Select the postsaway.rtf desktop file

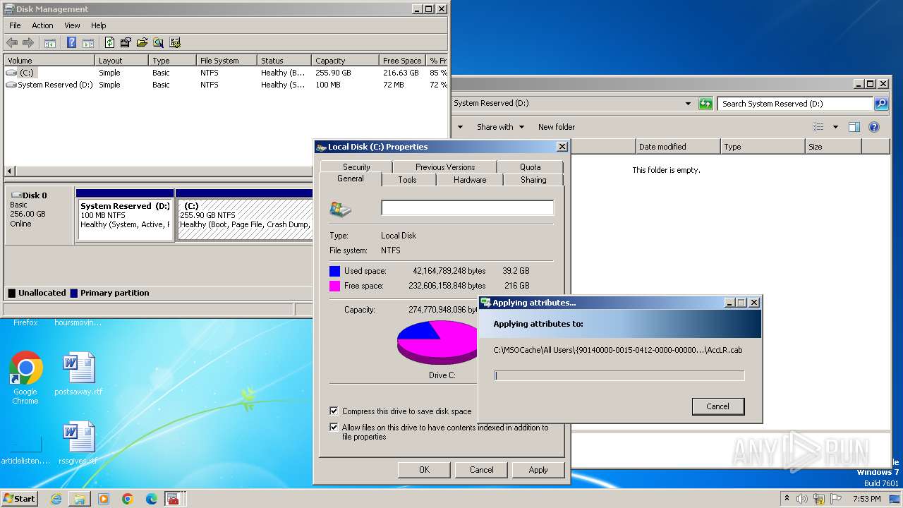pyautogui.click(x=78, y=374)
